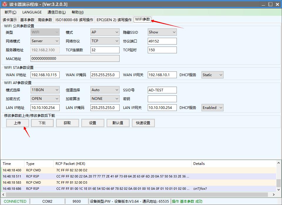The image size is (282, 205).
Task: Open the 通信日志(L) menu
Action: [57, 12]
